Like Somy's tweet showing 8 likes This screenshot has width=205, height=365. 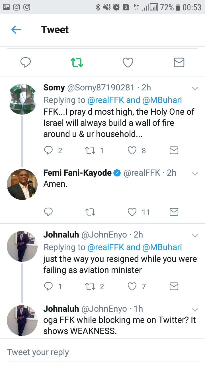coord(132,150)
